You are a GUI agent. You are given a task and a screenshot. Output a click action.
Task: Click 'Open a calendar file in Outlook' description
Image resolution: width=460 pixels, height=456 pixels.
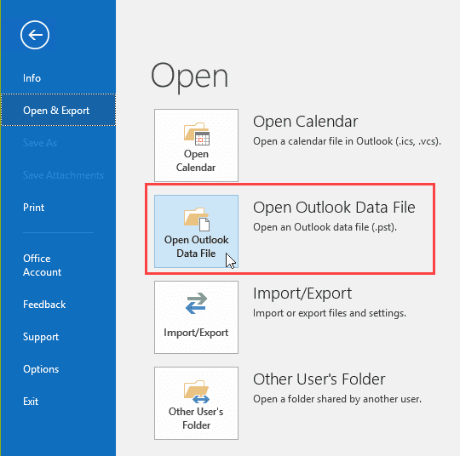pos(347,141)
